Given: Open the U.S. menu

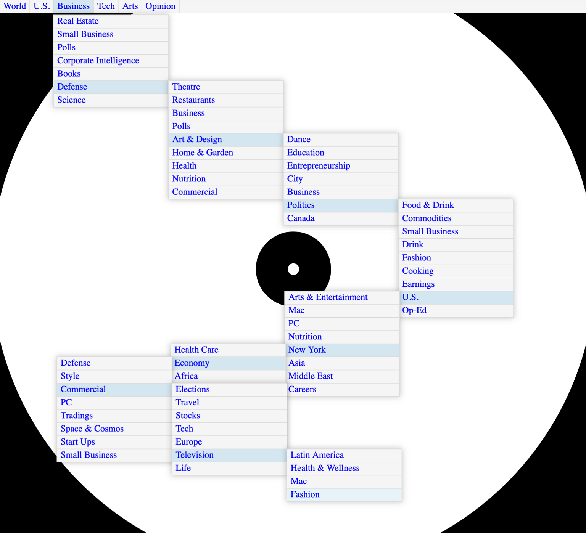Looking at the screenshot, I should coord(41,6).
